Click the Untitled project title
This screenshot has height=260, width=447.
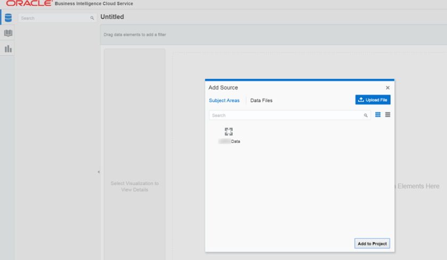[x=112, y=17]
